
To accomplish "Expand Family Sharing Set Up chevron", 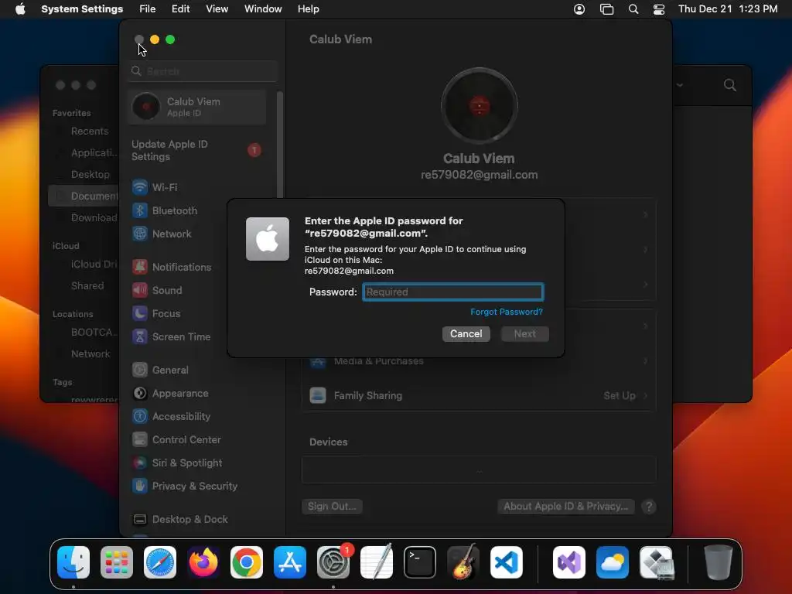I will point(646,395).
